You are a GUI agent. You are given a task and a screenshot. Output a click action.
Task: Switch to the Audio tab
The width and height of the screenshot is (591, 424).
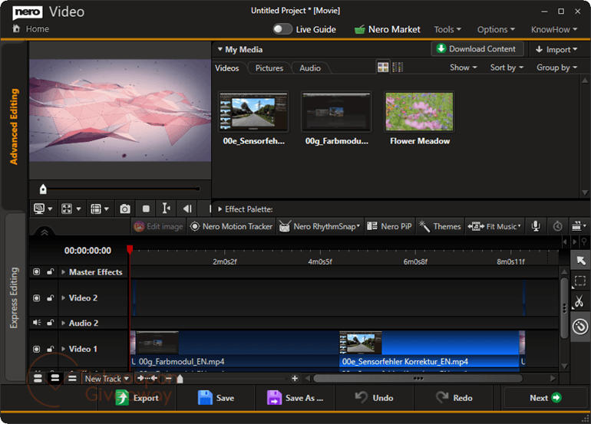310,68
